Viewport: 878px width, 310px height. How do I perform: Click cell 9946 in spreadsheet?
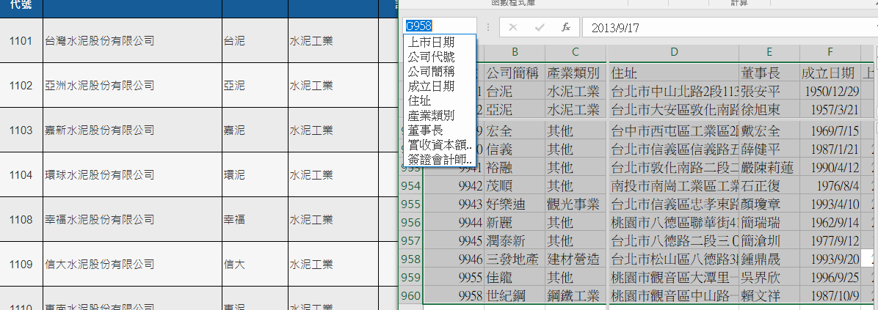tap(454, 259)
